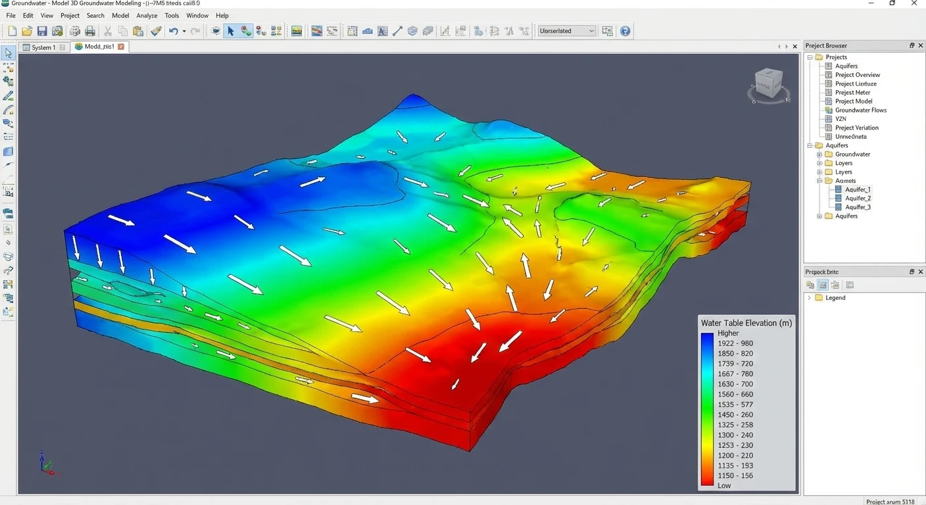Image resolution: width=926 pixels, height=505 pixels.
Task: Collapse the Aquifers tree node
Action: coord(809,145)
